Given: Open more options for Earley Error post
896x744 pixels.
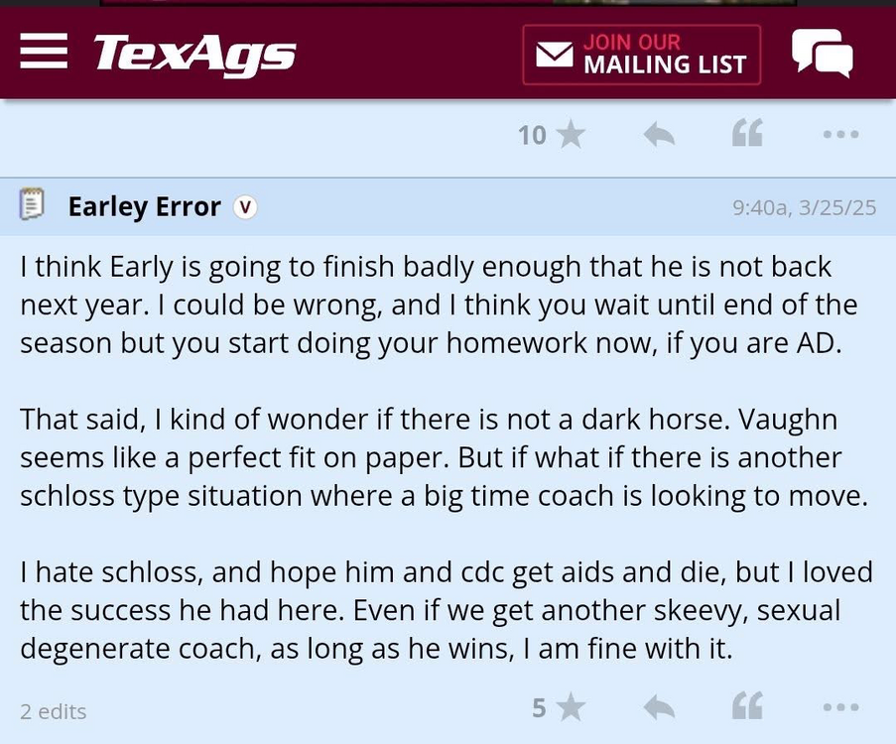Looking at the screenshot, I should 840,707.
